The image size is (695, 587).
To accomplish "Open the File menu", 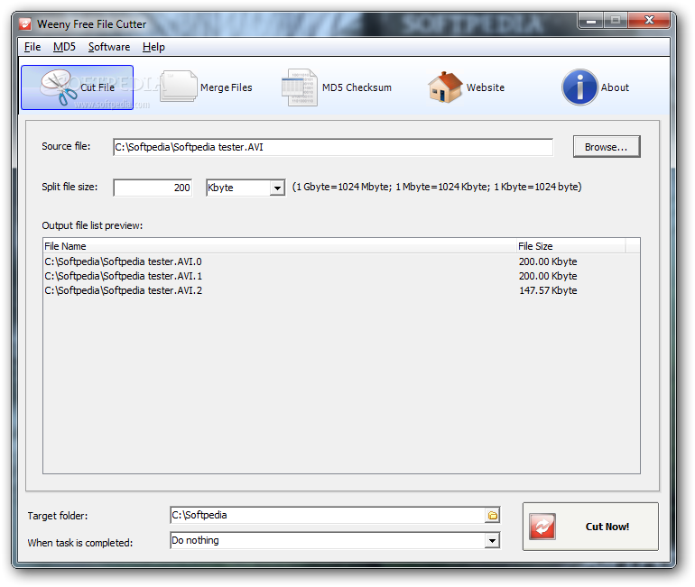I will [x=32, y=47].
